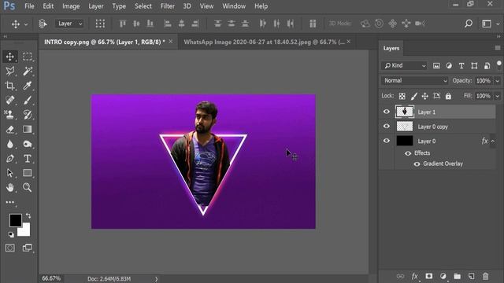Select the Healing Brush tool
Screen dimensions: 504x283
(10, 100)
